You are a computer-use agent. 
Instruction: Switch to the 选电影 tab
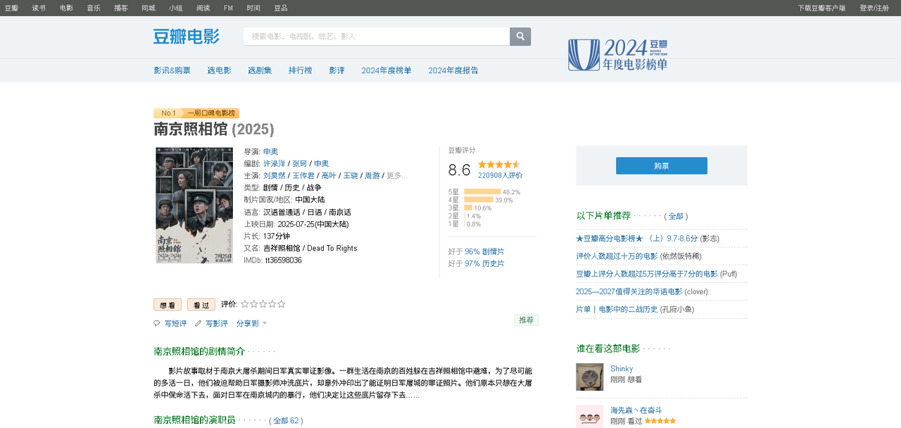click(219, 70)
